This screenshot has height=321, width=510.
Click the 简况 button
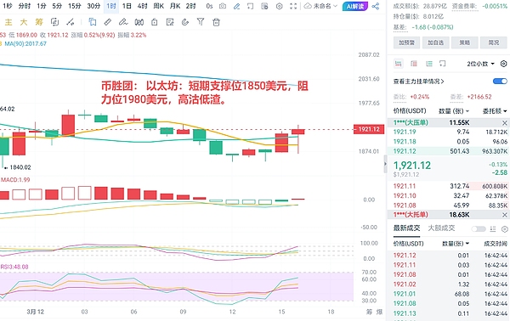point(493,42)
